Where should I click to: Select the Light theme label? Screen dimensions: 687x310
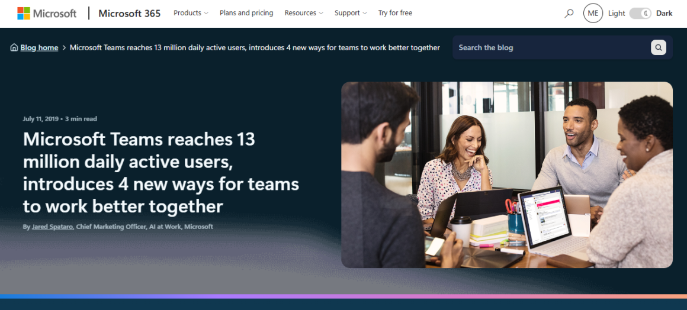[617, 13]
